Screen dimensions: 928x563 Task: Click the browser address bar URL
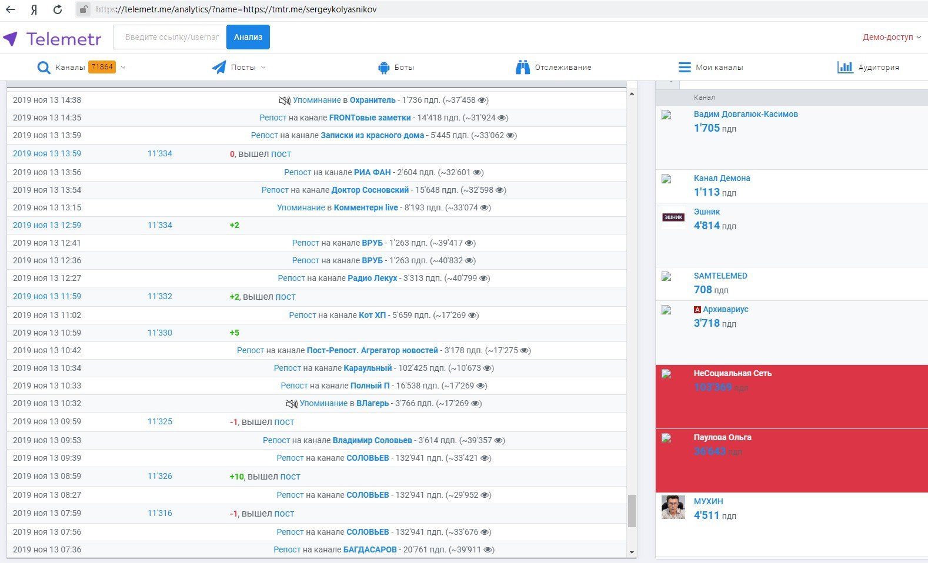tap(236, 9)
